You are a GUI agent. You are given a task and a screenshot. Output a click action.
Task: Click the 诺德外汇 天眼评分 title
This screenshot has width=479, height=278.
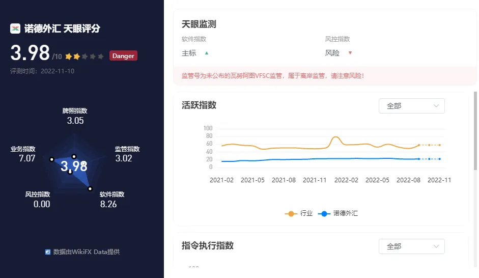[x=62, y=29]
